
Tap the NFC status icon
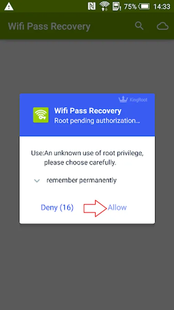tap(92, 7)
